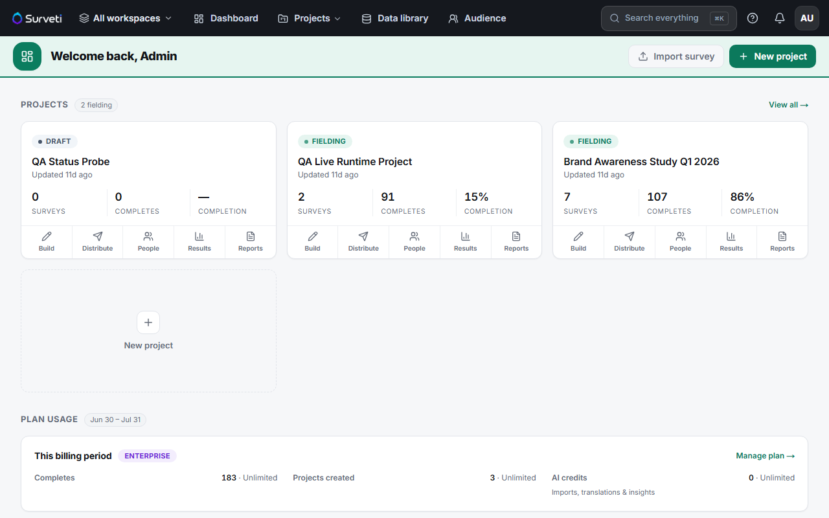Click the 91 completes value

click(388, 197)
